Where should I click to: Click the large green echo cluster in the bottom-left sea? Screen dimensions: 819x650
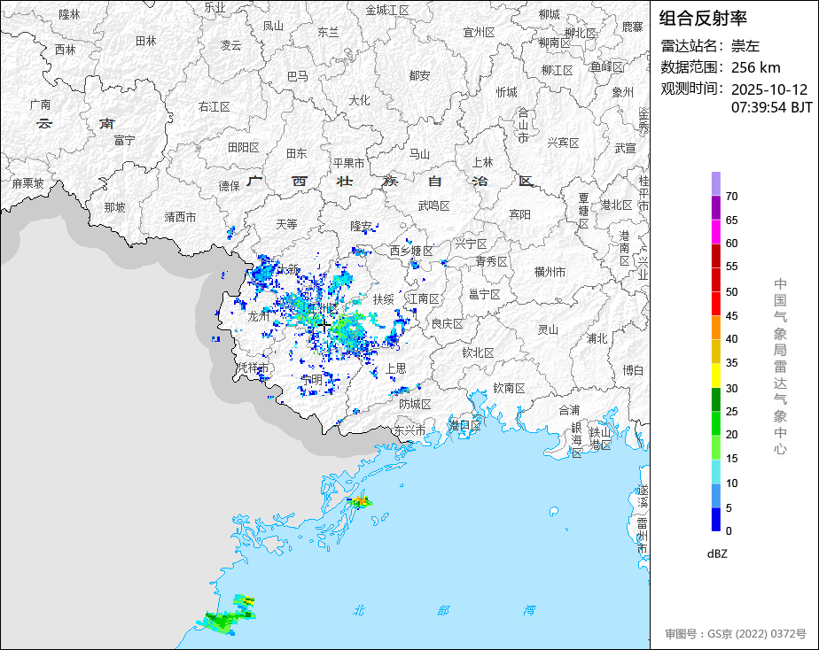221,620
